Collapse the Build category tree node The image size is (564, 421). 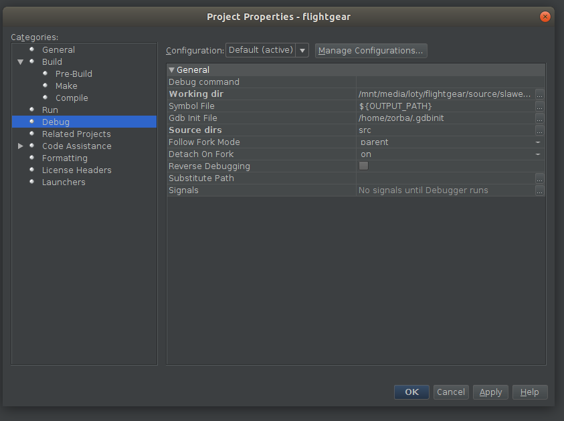21,62
